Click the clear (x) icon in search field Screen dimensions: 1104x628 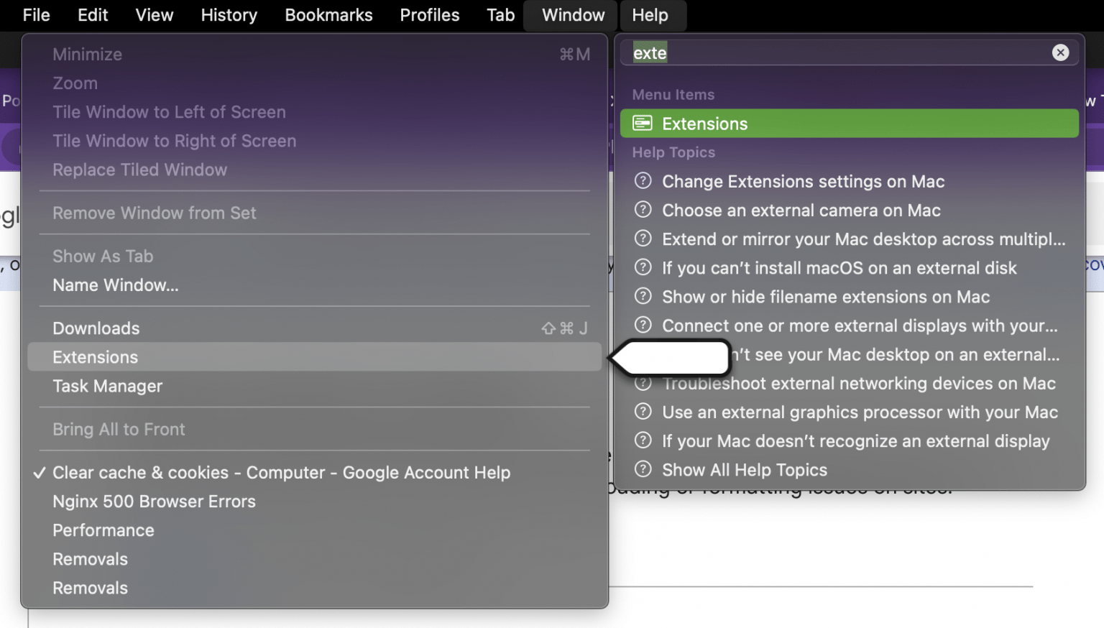pyautogui.click(x=1060, y=52)
